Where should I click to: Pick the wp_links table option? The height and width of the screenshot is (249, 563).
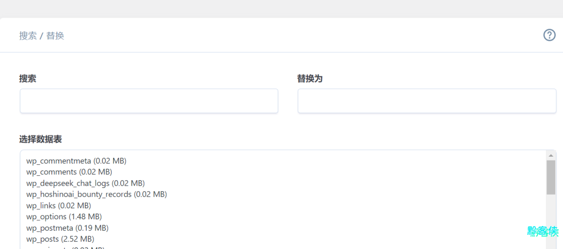pyautogui.click(x=58, y=206)
